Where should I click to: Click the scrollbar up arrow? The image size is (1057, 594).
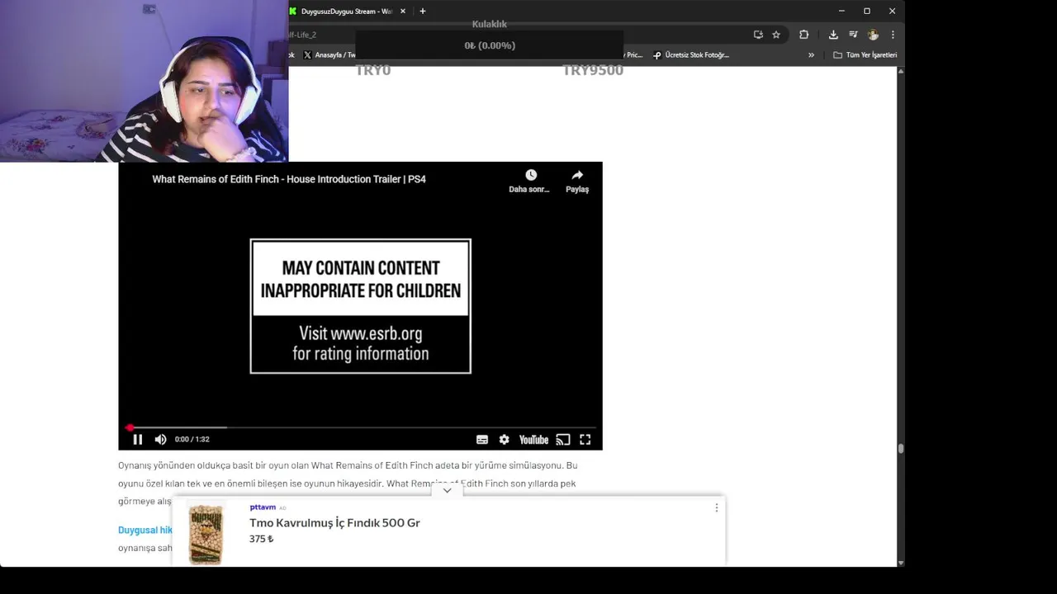[x=900, y=71]
